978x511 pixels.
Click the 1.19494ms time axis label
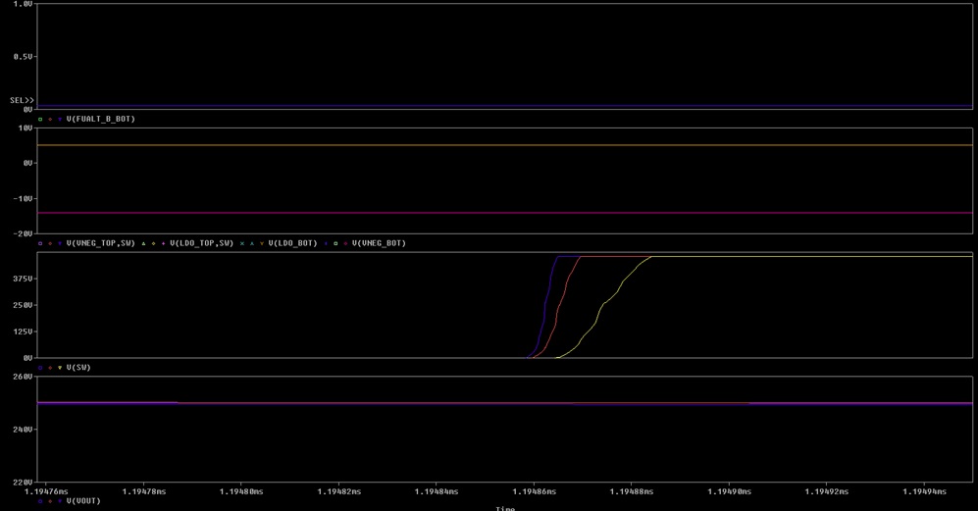[924, 491]
